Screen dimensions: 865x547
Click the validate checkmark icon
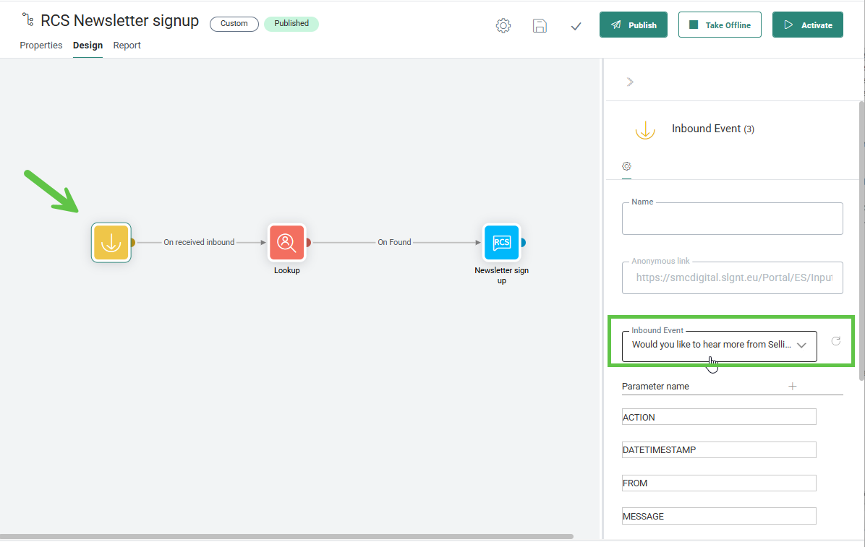pyautogui.click(x=576, y=26)
